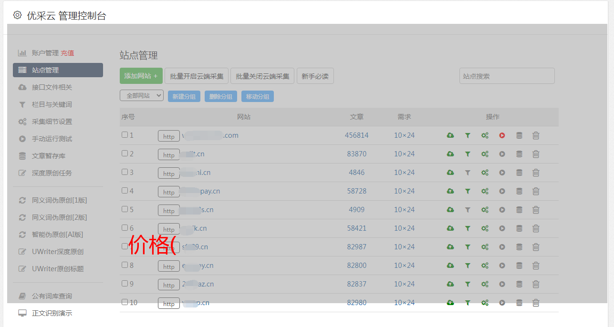Click the gray play icon in row 9
This screenshot has width=614, height=327.
tap(502, 284)
